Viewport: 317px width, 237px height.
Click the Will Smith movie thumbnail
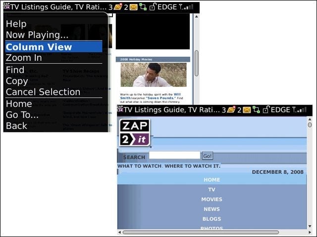[x=154, y=75]
